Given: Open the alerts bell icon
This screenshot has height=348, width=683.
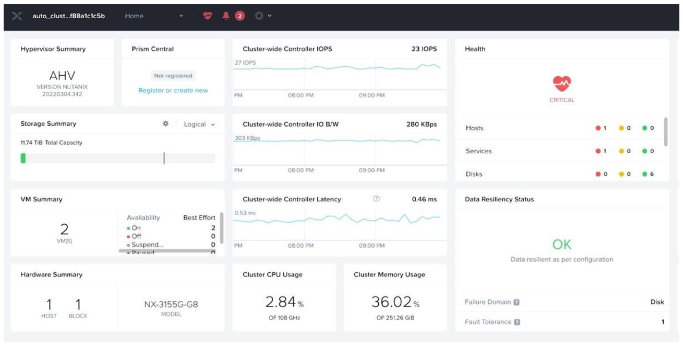Looking at the screenshot, I should 226,16.
